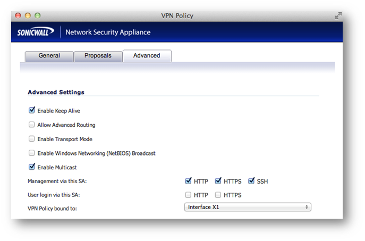Zoom the window with the green button
Screen dimensions: 365x241
point(37,16)
